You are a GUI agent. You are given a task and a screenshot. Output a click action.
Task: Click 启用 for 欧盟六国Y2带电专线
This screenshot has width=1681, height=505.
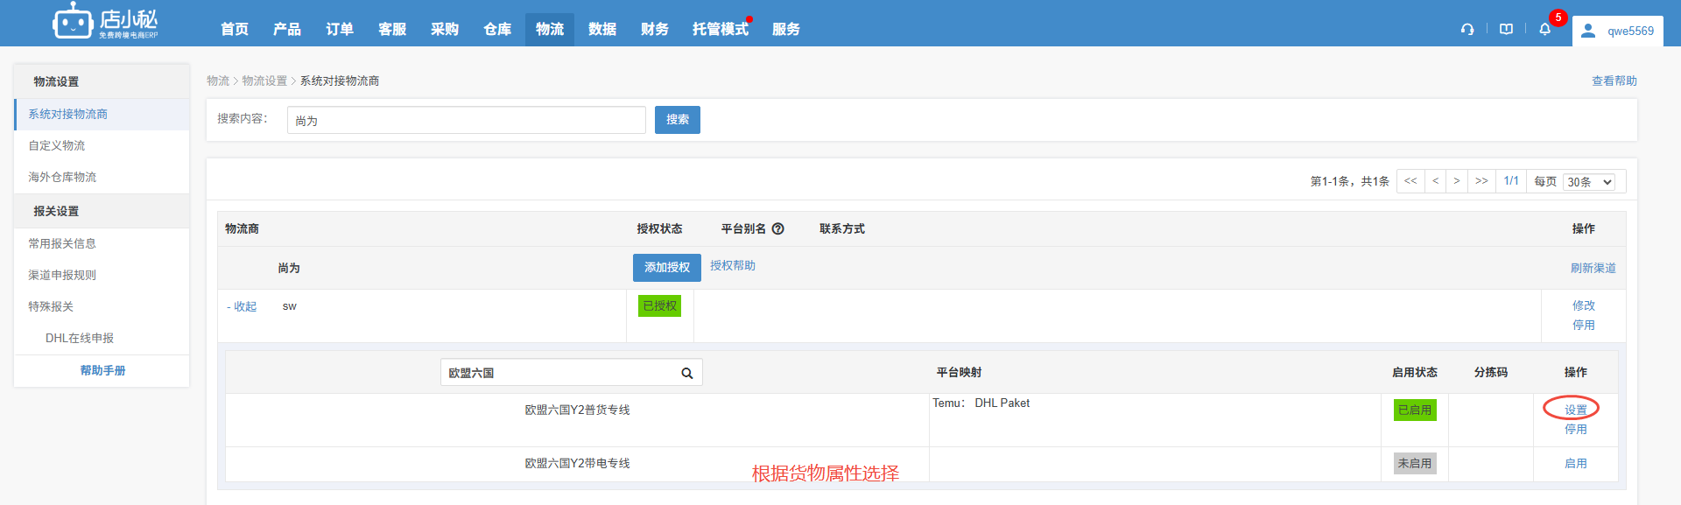[x=1575, y=463]
